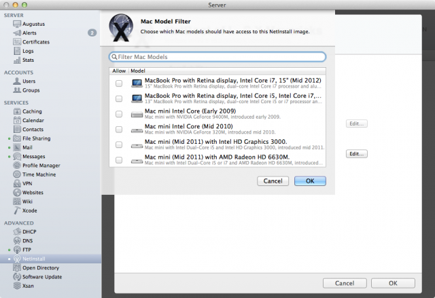Viewport: 435px width, 298px height.
Task: Click OK in the Mac Model Filter sheet
Action: (x=310, y=181)
